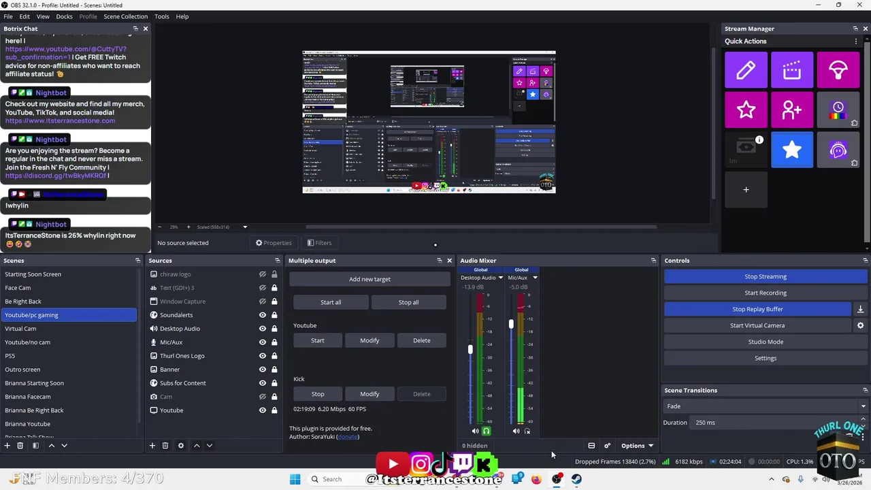This screenshot has width=871, height=490.
Task: Open the Docks menu
Action: [64, 16]
